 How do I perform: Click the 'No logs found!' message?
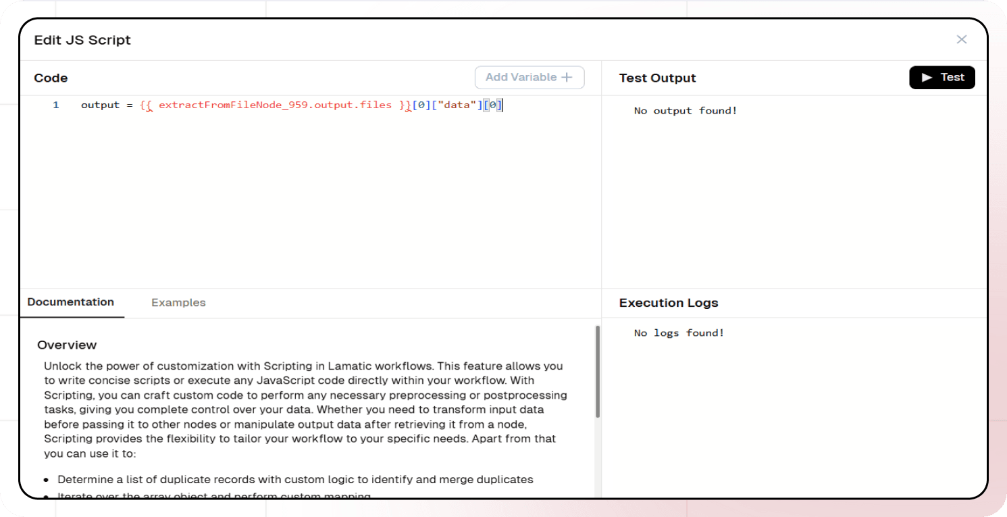[x=679, y=333]
